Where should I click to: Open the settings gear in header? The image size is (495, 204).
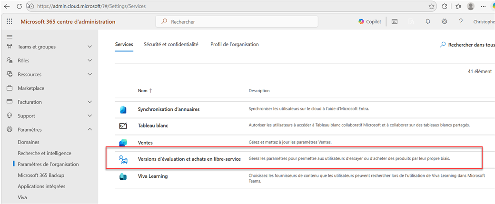tap(444, 22)
